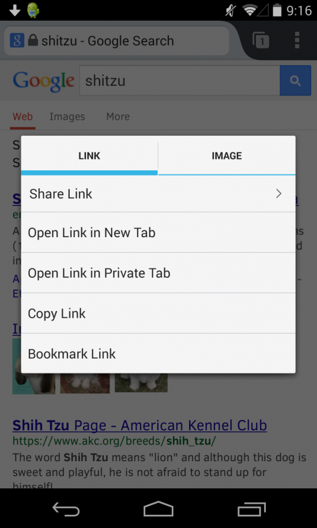Open Shih Tzu Page American Kennel Club link
Image resolution: width=317 pixels, height=528 pixels.
tap(139, 426)
